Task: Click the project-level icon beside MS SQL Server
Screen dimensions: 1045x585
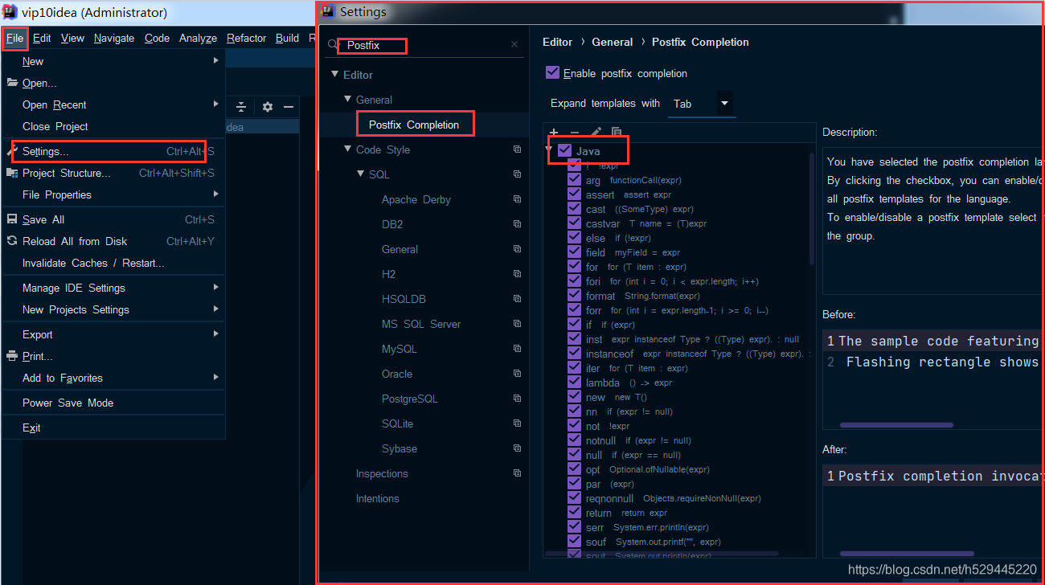Action: tap(518, 324)
